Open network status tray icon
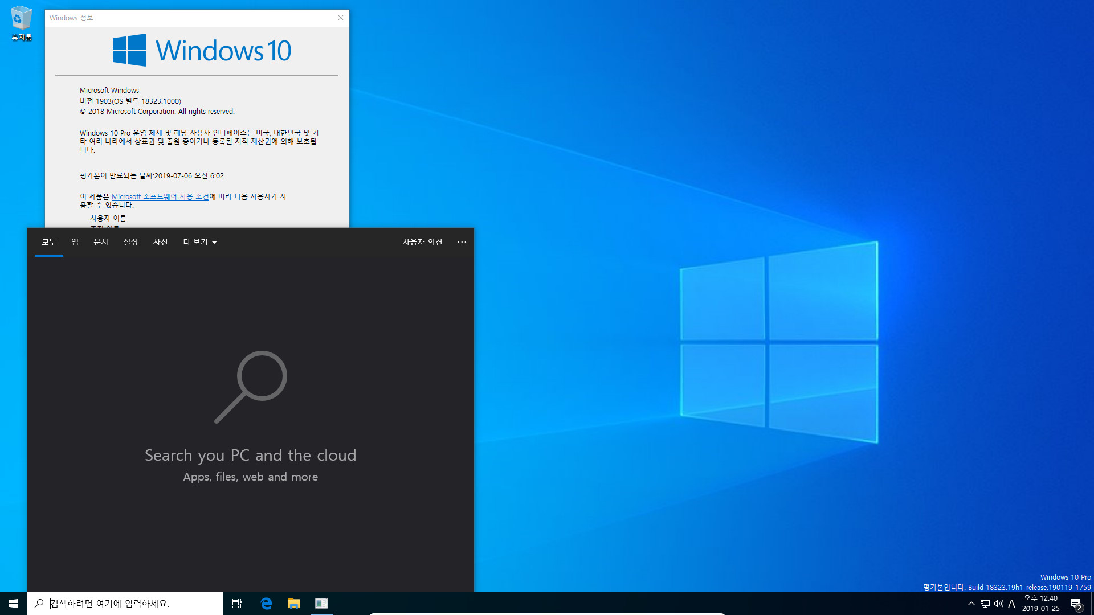1094x615 pixels. click(x=985, y=604)
